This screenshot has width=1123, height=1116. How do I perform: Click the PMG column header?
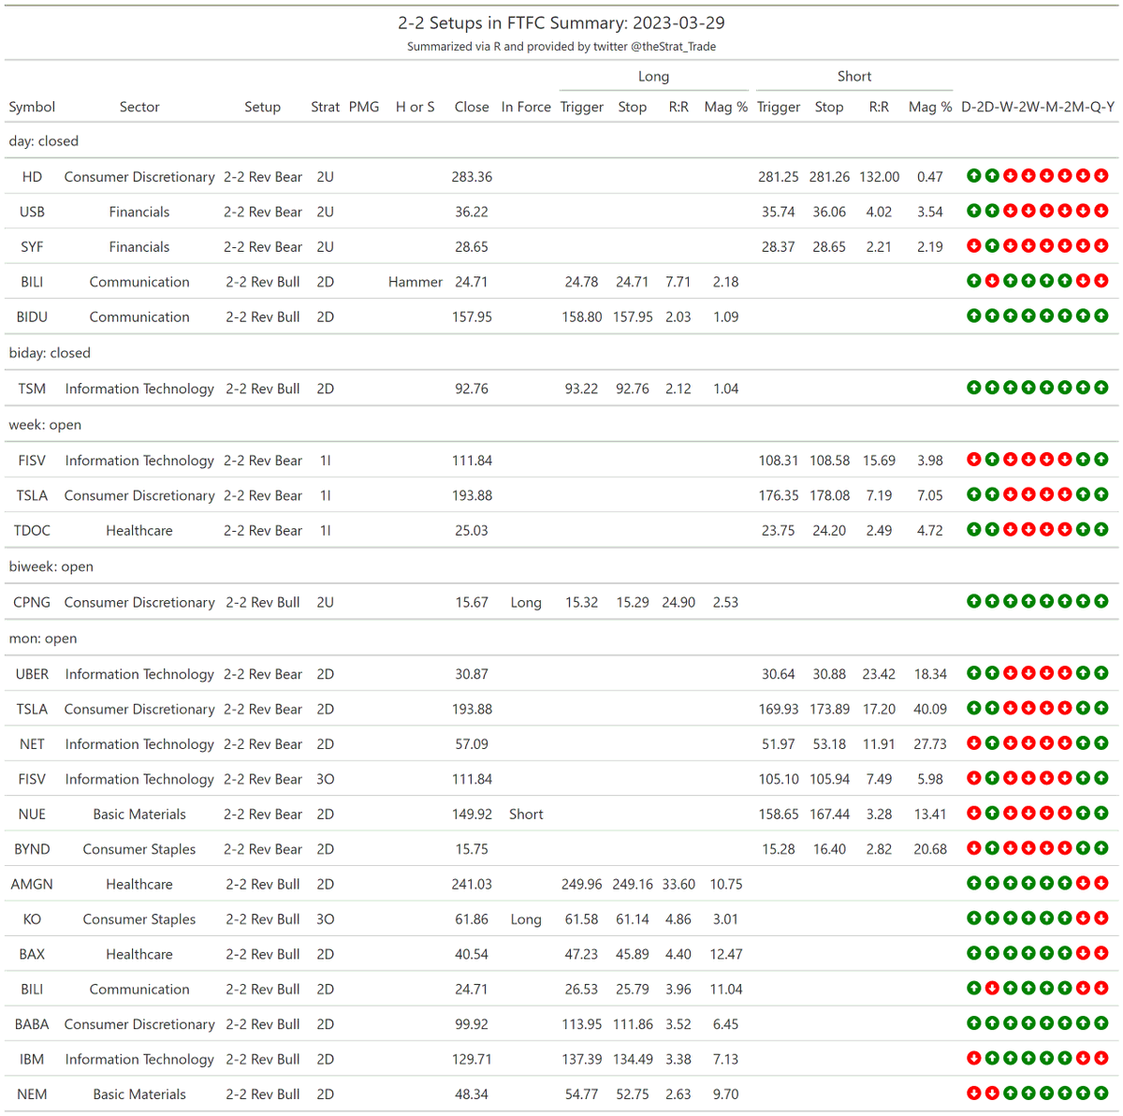click(364, 107)
